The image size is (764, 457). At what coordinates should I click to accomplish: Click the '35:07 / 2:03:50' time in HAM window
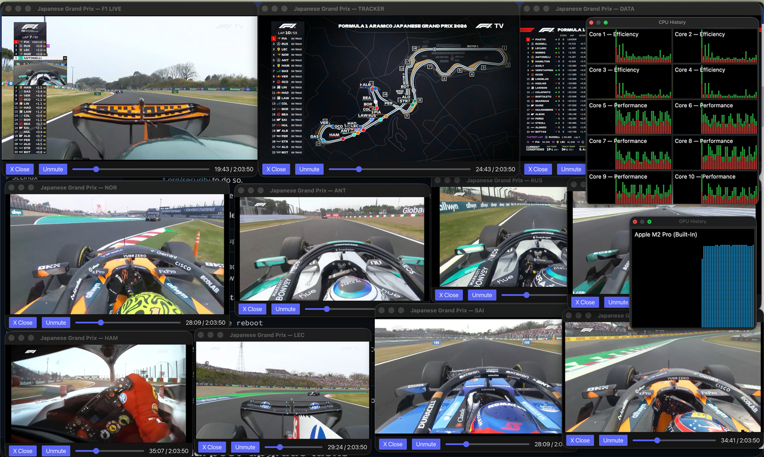point(168,451)
